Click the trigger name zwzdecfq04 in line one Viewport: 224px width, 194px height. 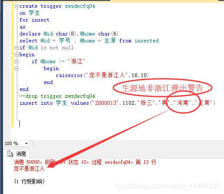(80, 6)
